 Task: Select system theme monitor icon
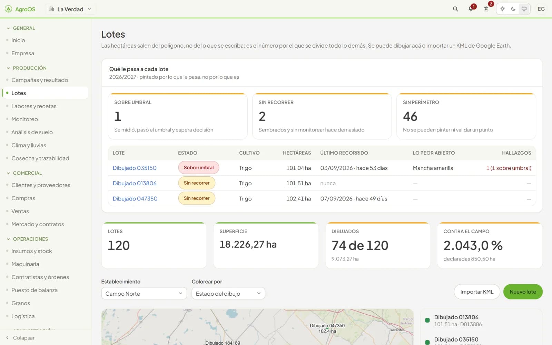point(524,9)
